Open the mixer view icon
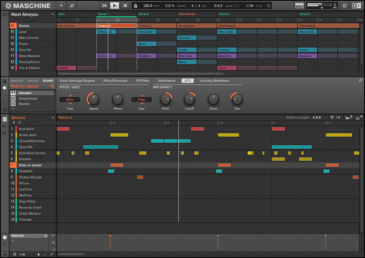365x258 pixels. point(5,14)
